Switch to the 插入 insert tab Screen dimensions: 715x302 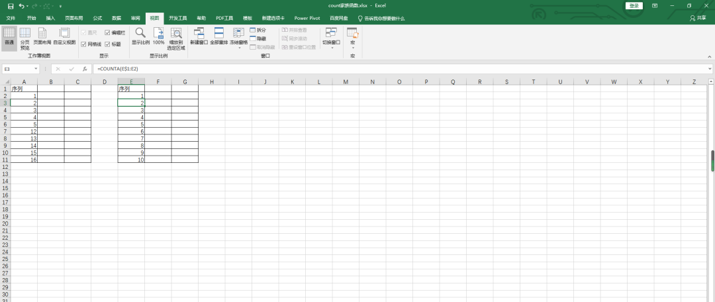click(x=50, y=19)
